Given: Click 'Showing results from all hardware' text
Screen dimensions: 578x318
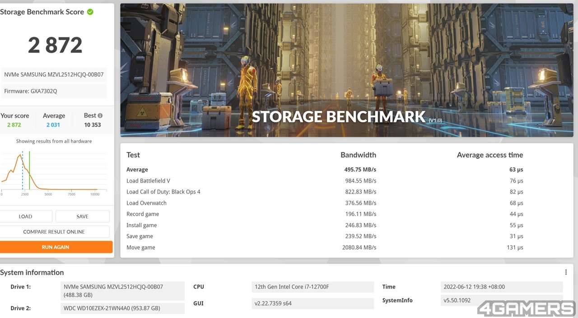Looking at the screenshot, I should 54,141.
